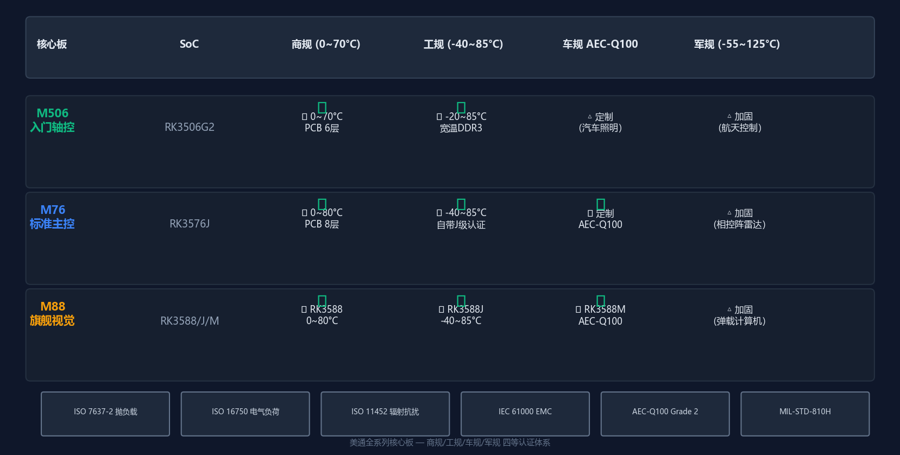Viewport: 900px width, 455px height.
Task: Click the green mark above M506 "0~70°C"
Action: click(x=322, y=108)
